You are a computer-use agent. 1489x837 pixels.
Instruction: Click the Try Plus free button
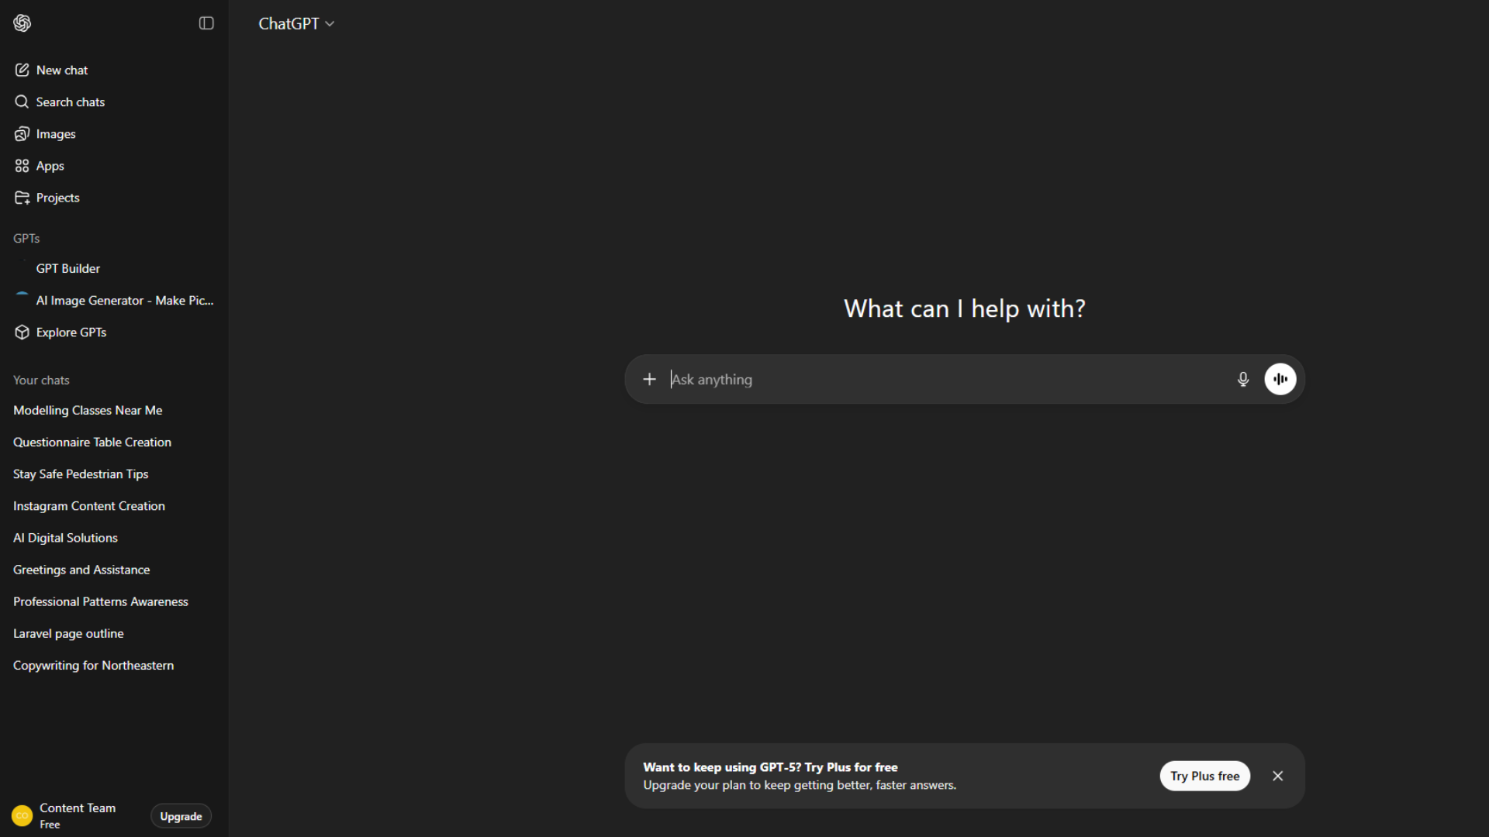pos(1204,776)
